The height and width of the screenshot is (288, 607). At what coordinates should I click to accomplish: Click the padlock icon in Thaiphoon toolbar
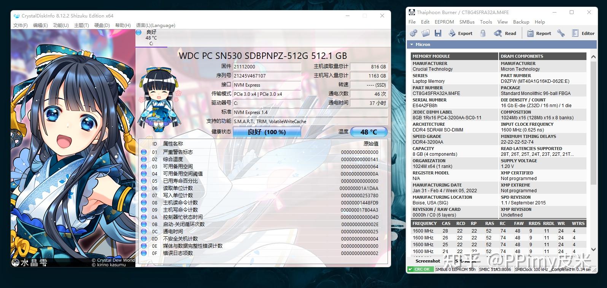[483, 33]
